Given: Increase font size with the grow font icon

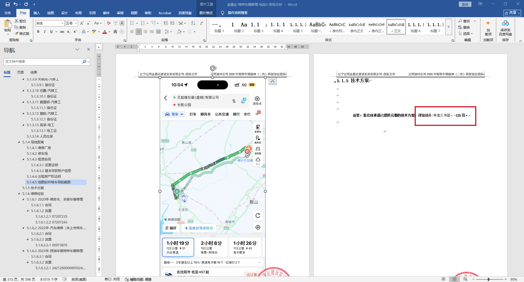Looking at the screenshot, I should (x=82, y=23).
